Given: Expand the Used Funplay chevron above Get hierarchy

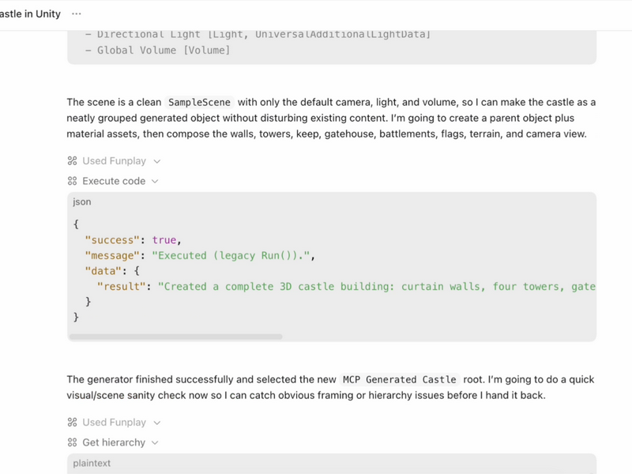Looking at the screenshot, I should (156, 423).
